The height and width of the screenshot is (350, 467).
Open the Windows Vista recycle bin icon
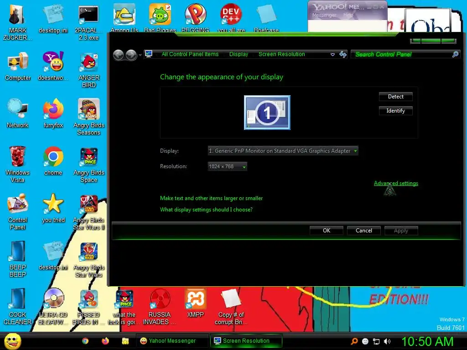tap(17, 164)
